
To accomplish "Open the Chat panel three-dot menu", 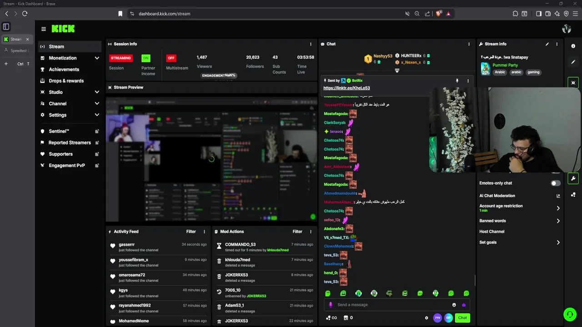I will pyautogui.click(x=469, y=44).
